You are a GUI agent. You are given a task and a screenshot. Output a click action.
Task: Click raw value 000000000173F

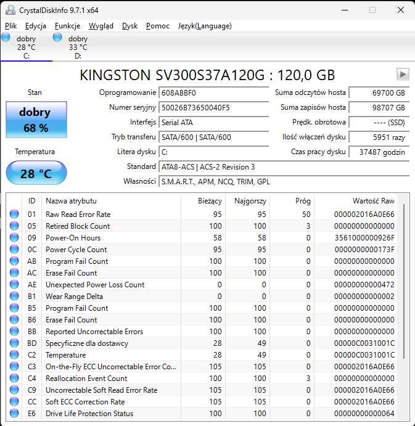pos(364,250)
